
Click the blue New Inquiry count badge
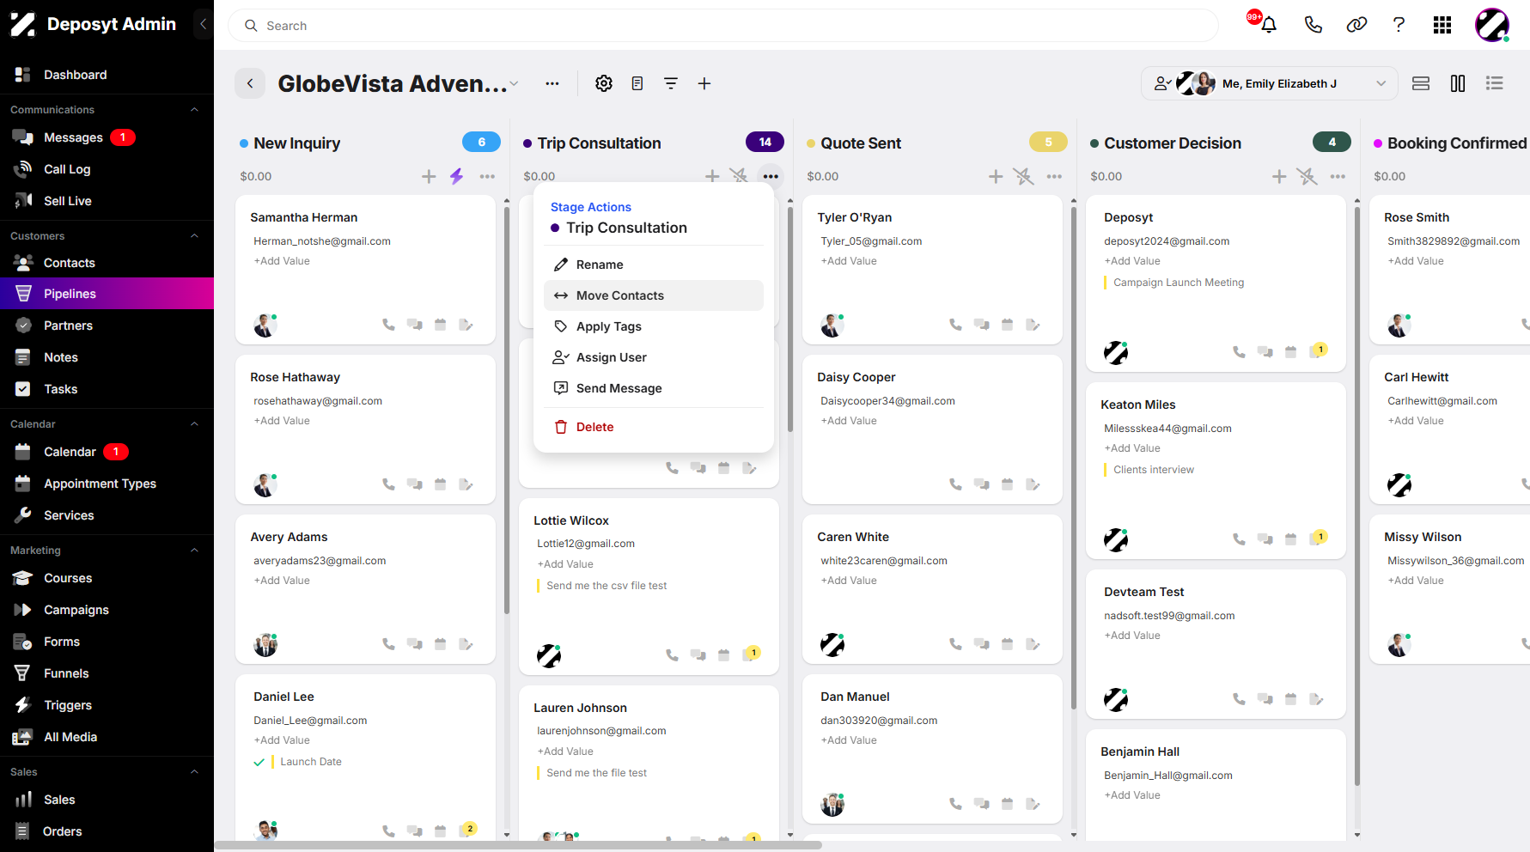481,142
